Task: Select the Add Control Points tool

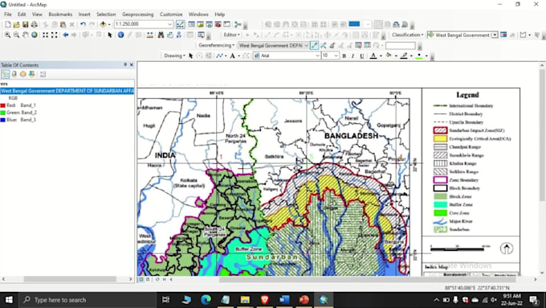Action: 314,45
